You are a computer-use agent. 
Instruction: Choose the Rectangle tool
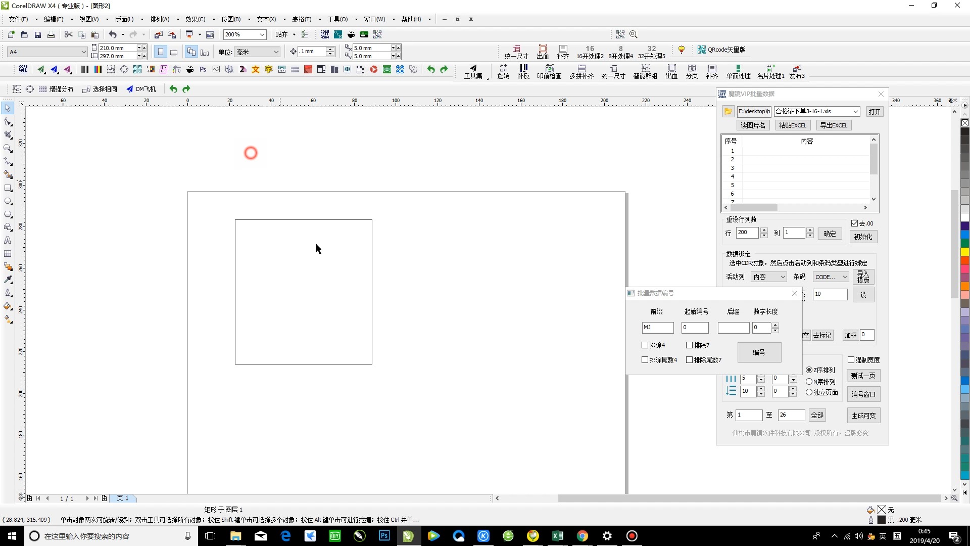click(x=8, y=188)
